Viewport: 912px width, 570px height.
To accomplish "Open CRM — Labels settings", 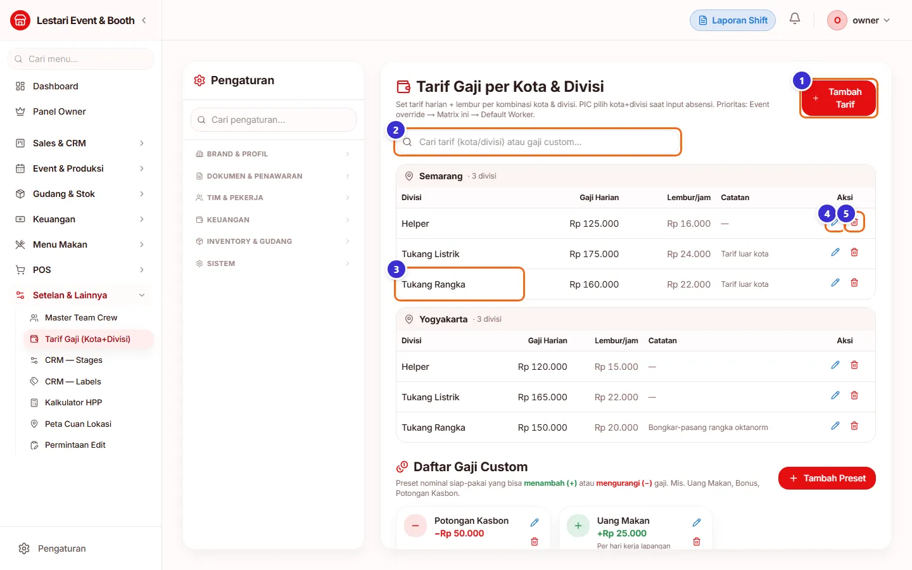I will click(x=89, y=381).
